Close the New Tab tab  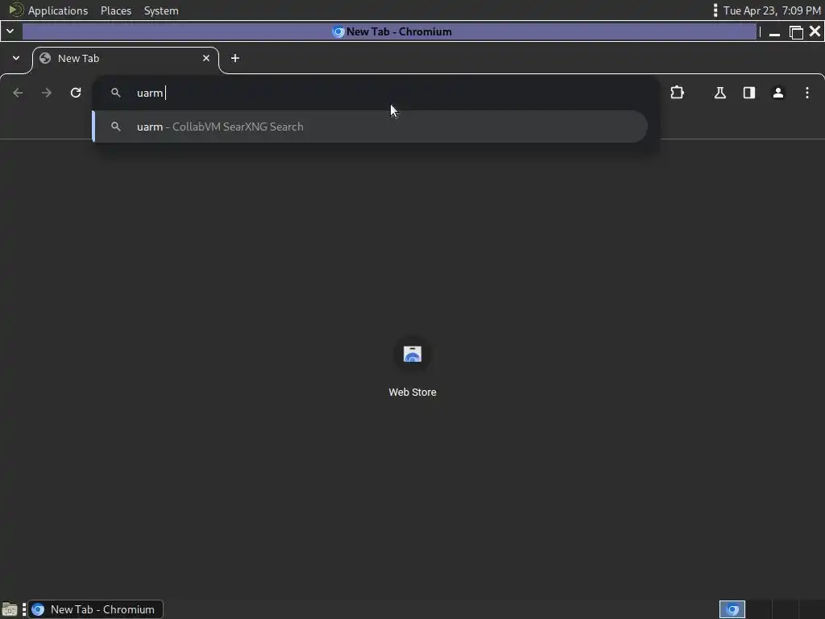pyautogui.click(x=206, y=58)
